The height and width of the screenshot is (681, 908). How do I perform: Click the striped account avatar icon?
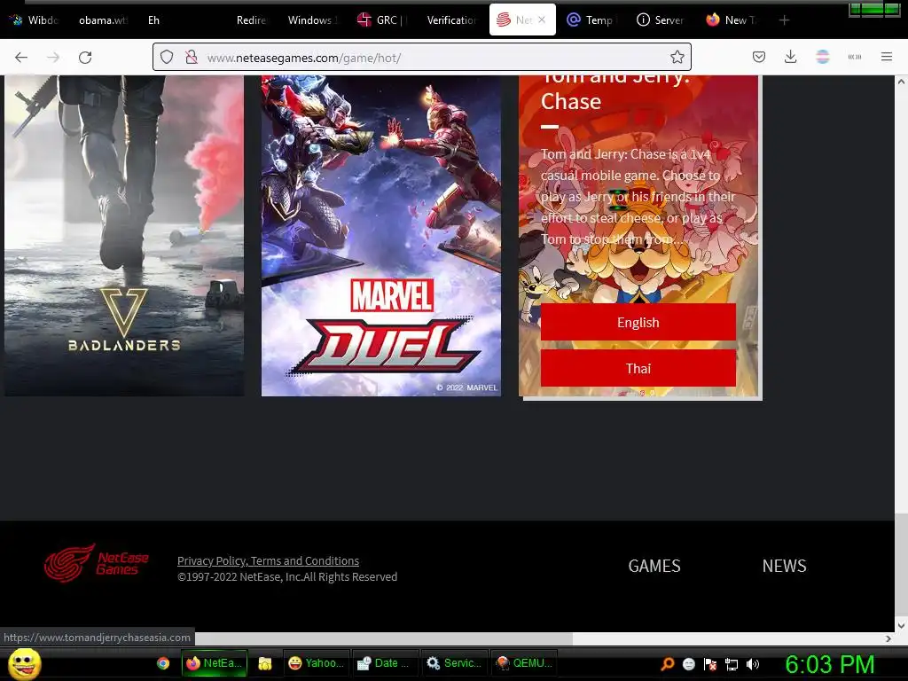(822, 57)
